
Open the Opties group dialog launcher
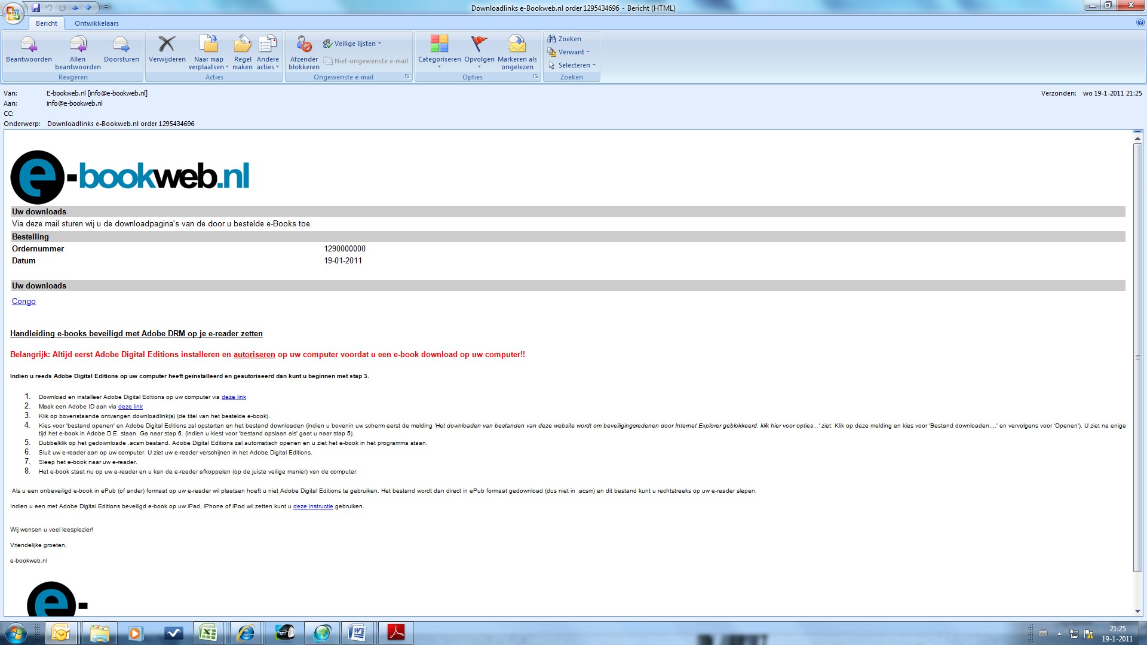535,77
